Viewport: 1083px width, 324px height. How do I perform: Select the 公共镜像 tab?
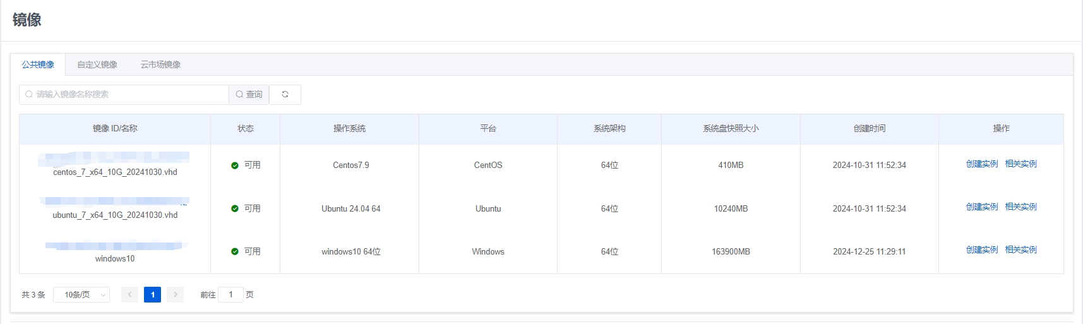[x=38, y=65]
